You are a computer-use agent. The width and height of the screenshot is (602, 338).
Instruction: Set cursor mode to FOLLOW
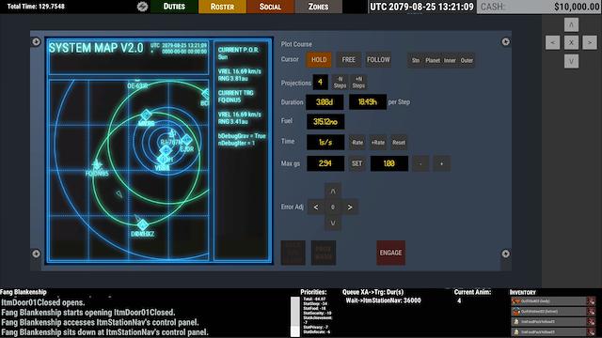(378, 60)
